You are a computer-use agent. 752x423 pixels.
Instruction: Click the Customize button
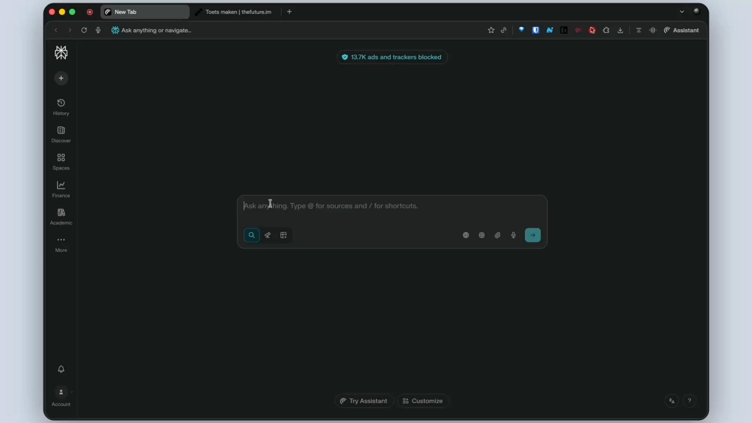pyautogui.click(x=423, y=401)
